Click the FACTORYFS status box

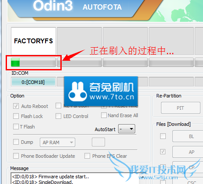tap(33, 41)
